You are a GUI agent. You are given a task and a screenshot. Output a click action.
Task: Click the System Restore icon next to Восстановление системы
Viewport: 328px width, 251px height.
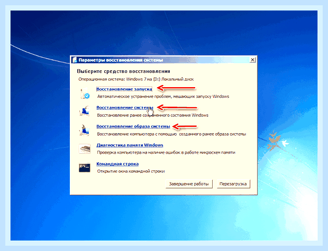point(85,111)
